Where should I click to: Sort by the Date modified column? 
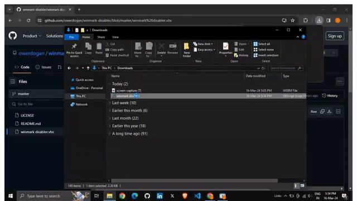255,76
